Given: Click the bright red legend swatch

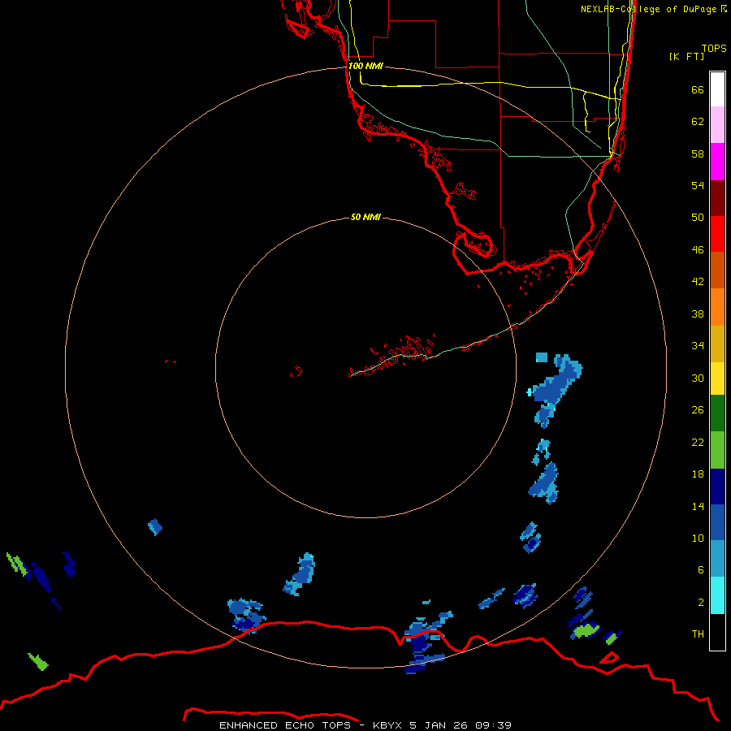Looking at the screenshot, I should click(717, 234).
